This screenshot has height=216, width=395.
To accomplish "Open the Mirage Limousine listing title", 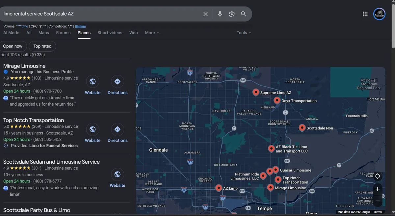I will click(24, 66).
